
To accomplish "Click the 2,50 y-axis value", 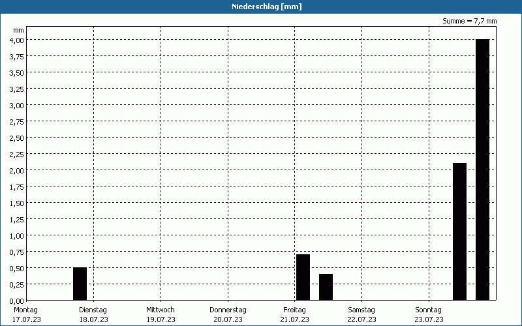I will pyautogui.click(x=17, y=138).
